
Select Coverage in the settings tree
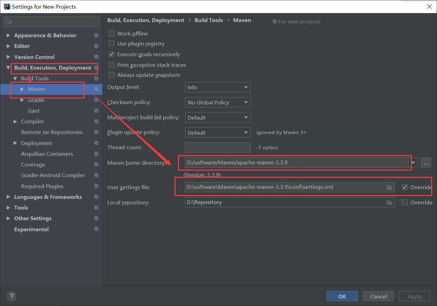[33, 164]
